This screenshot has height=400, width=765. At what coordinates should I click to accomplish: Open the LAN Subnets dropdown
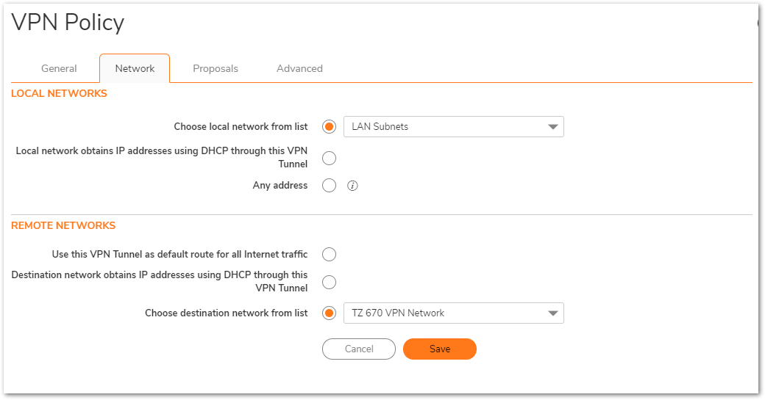[454, 126]
